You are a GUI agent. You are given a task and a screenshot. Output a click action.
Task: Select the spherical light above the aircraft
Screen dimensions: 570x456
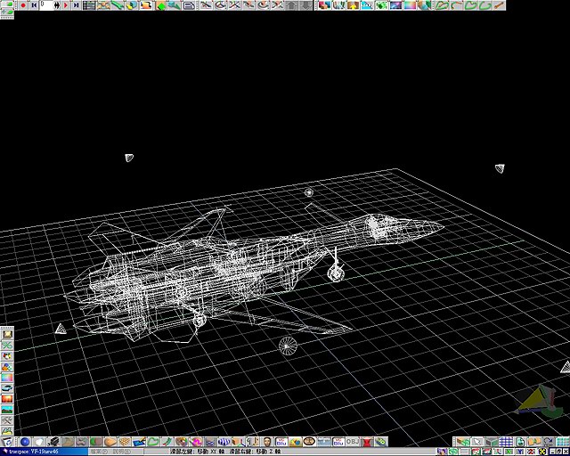(x=309, y=192)
